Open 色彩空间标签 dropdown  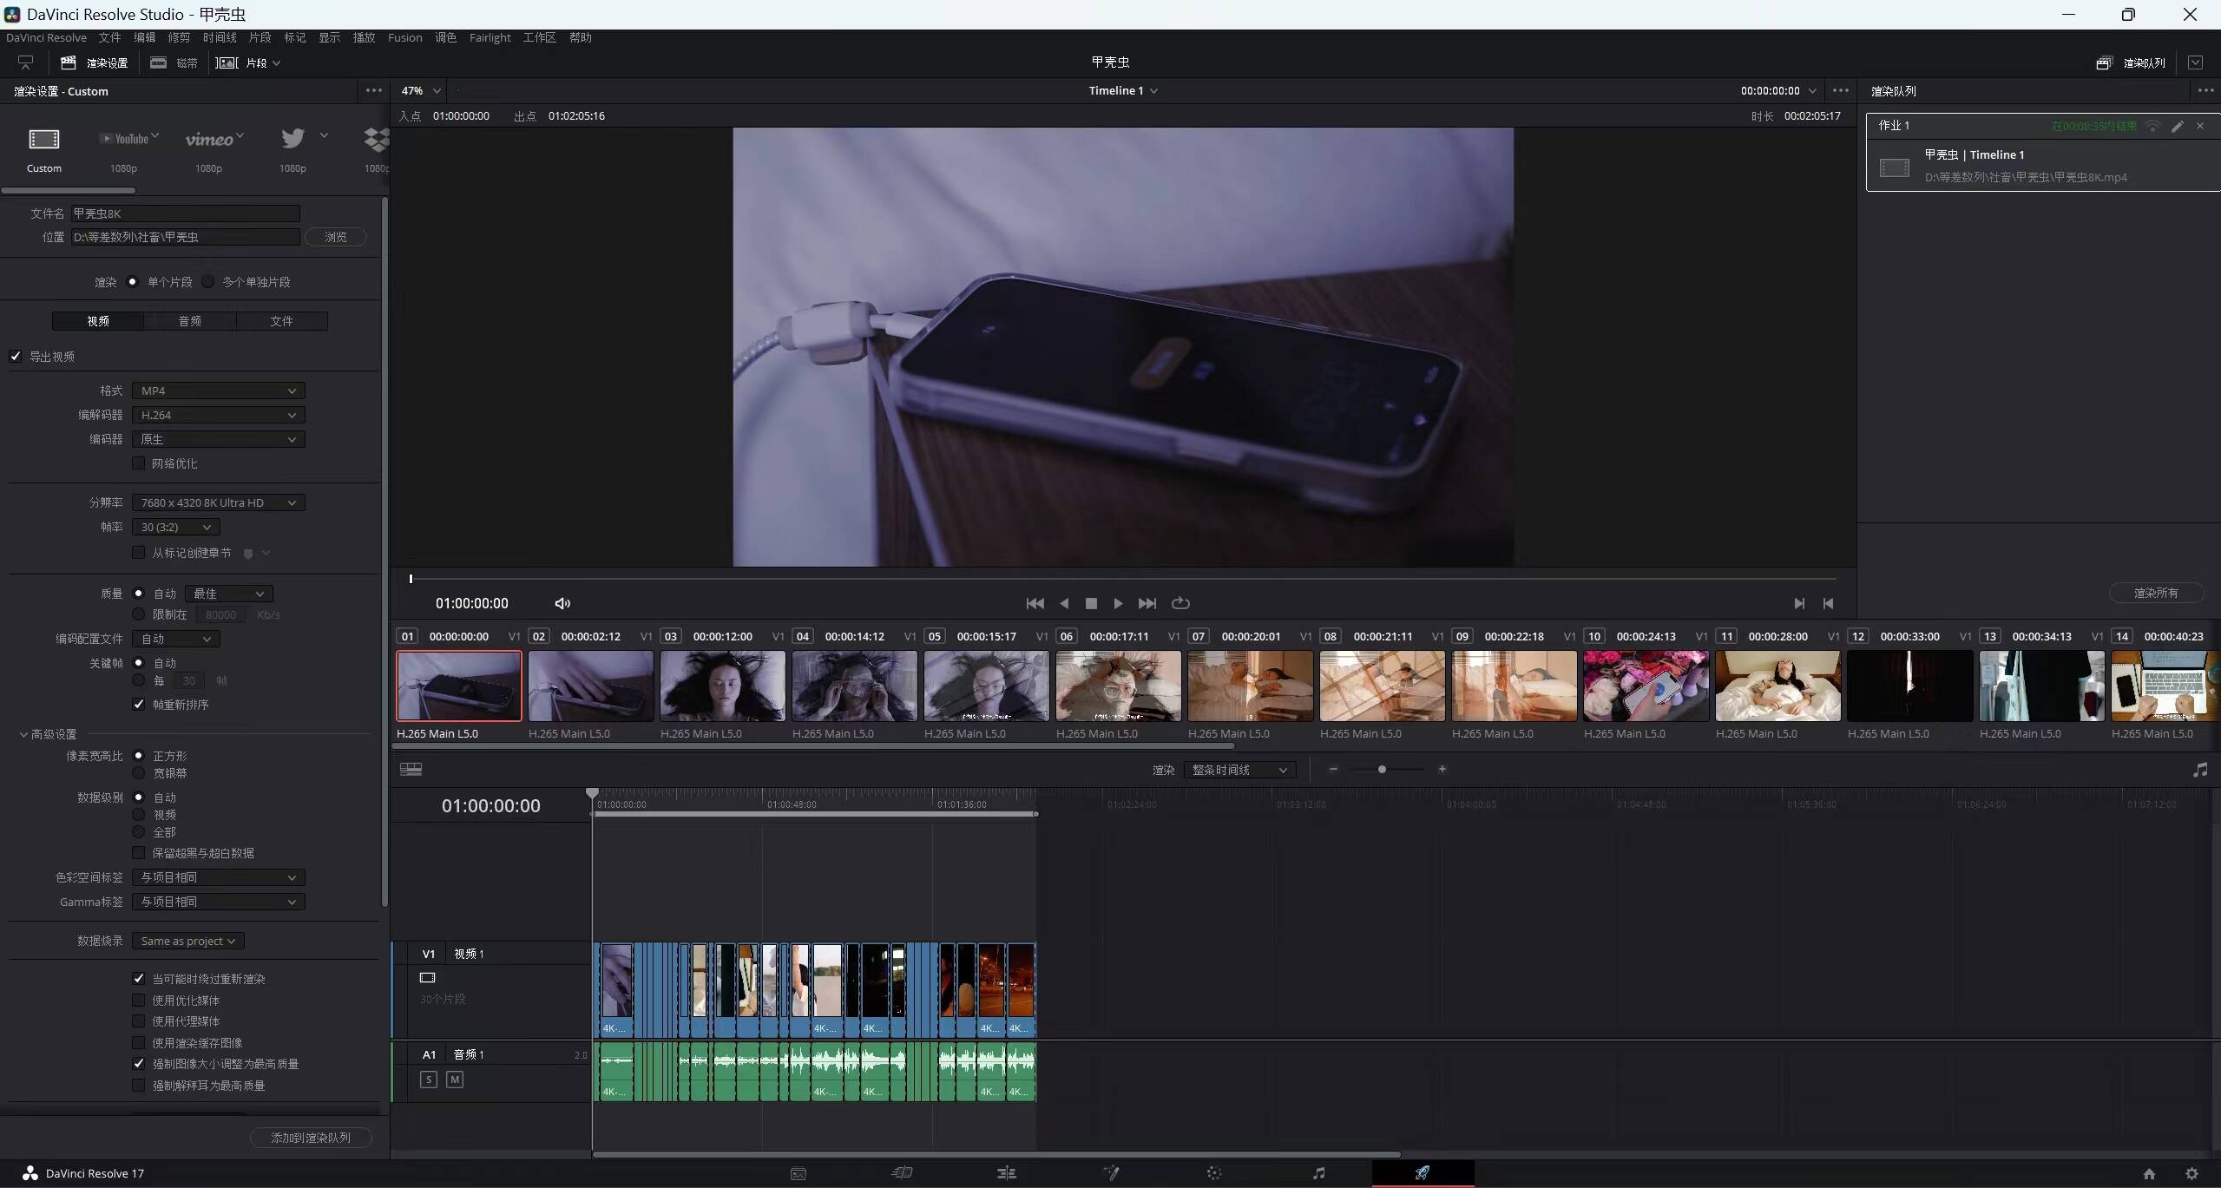[x=218, y=877]
